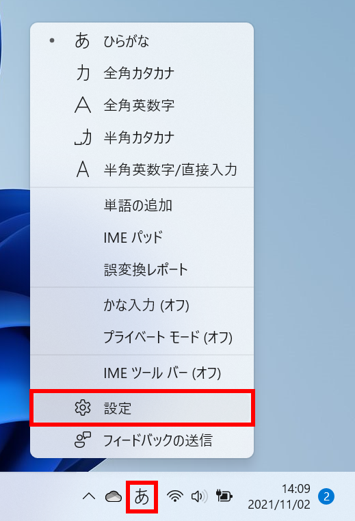Expand hidden tray icons chevron

pos(89,497)
